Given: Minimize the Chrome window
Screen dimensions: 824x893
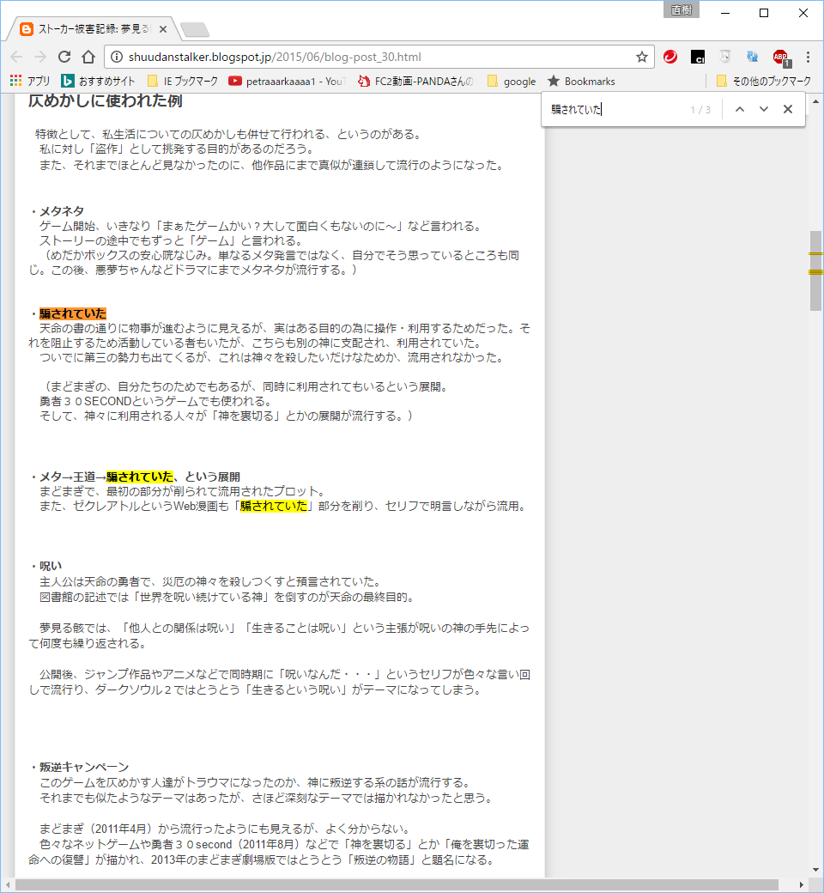Looking at the screenshot, I should (725, 13).
